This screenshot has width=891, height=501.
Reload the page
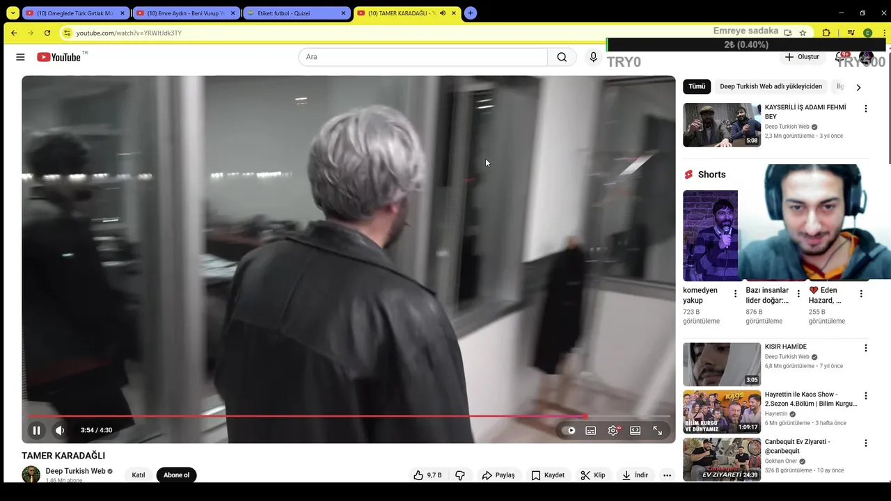[x=47, y=33]
